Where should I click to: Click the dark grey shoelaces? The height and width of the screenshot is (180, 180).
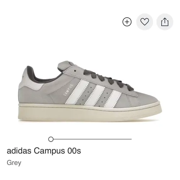pyautogui.click(x=108, y=79)
